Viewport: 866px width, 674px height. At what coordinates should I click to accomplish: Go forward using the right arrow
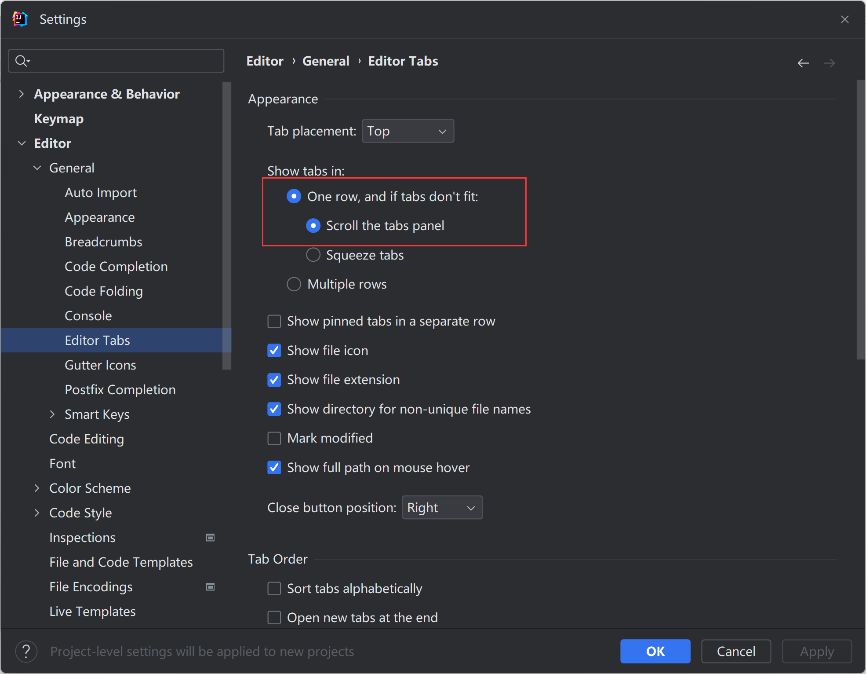coord(829,63)
